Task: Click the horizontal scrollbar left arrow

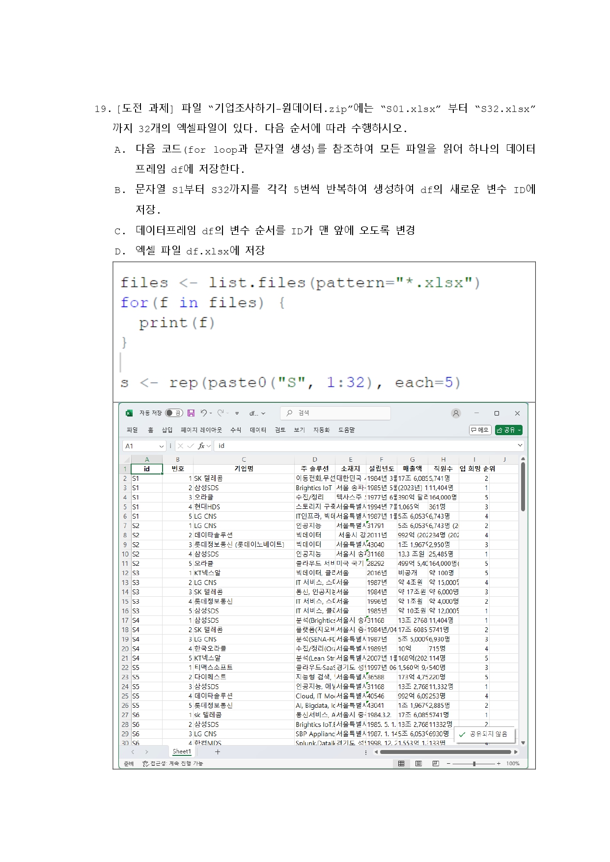Action: point(376,751)
